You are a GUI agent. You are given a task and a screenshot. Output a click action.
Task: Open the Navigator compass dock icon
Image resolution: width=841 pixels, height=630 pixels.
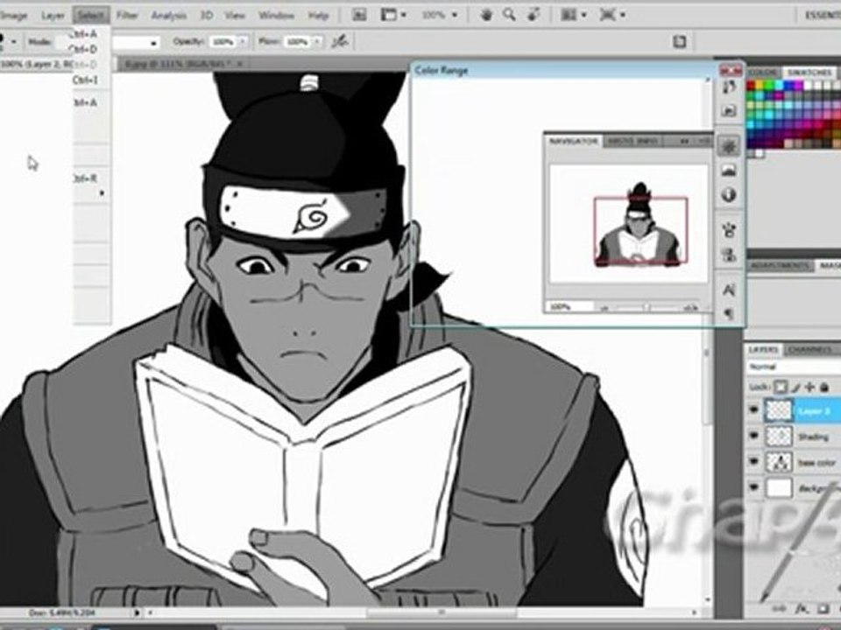point(728,146)
